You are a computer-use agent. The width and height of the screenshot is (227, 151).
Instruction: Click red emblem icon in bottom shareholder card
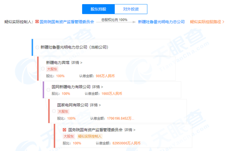tap(64, 130)
